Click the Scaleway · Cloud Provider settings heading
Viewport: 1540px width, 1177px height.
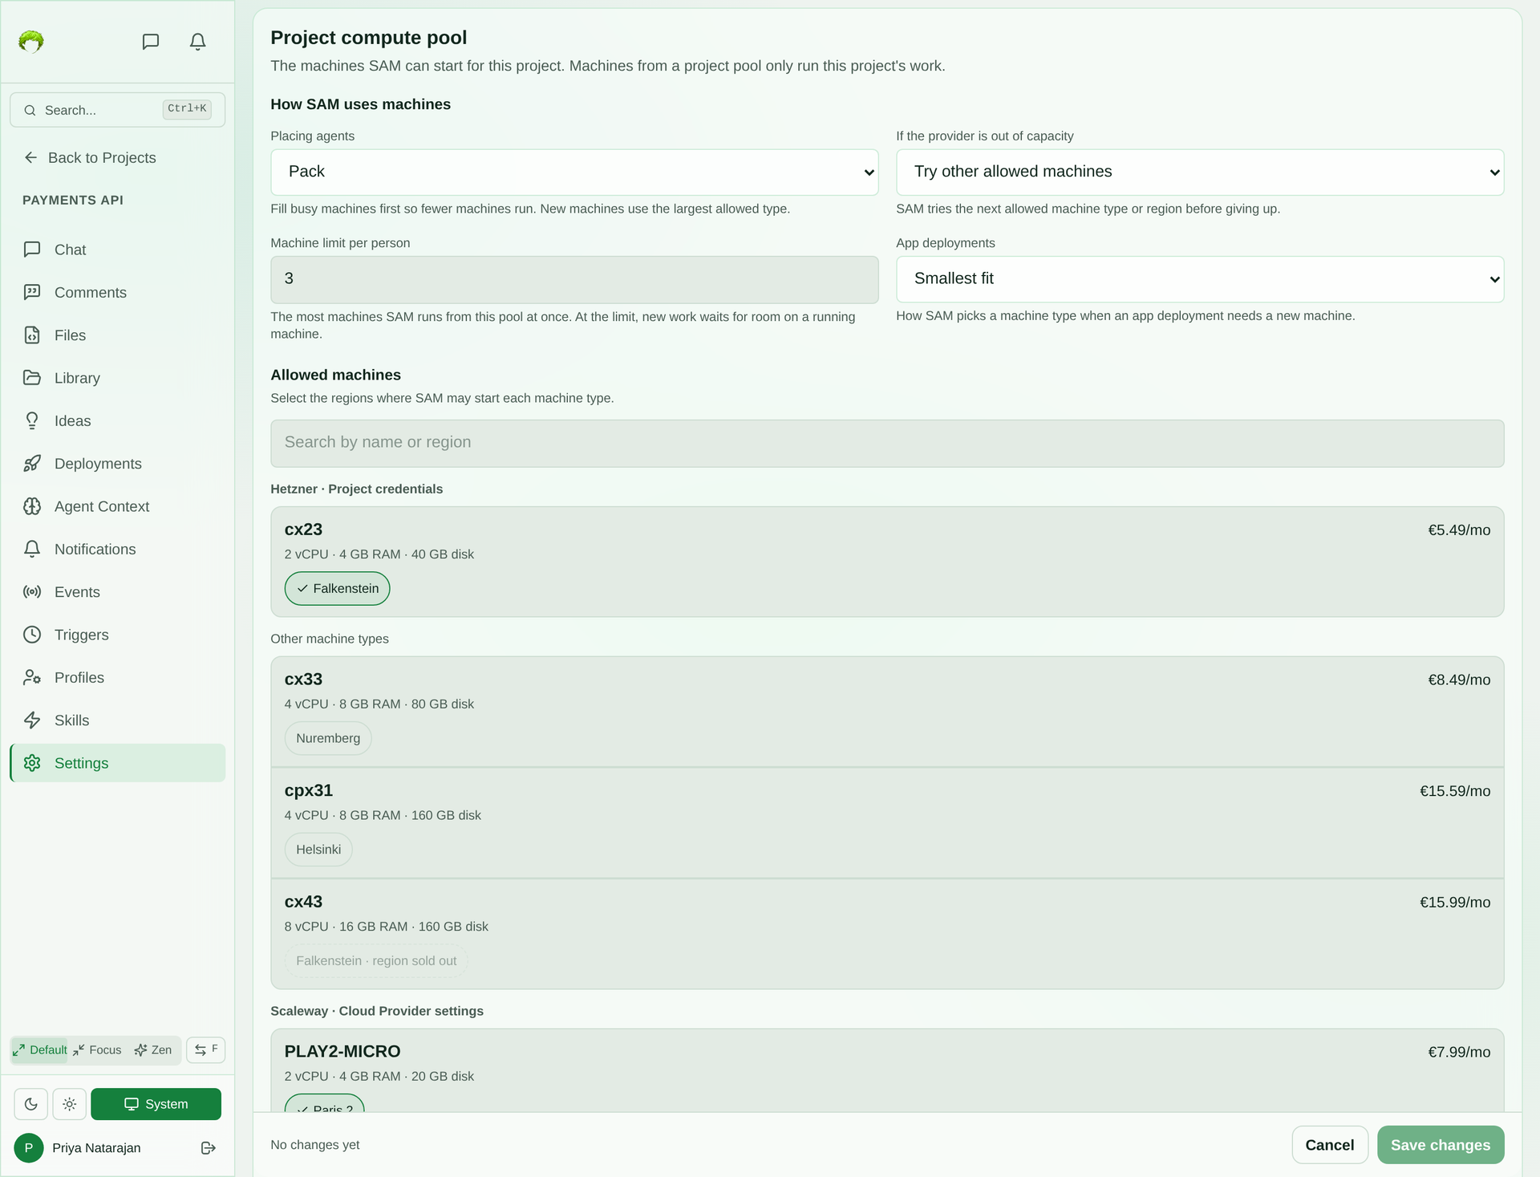[377, 1011]
